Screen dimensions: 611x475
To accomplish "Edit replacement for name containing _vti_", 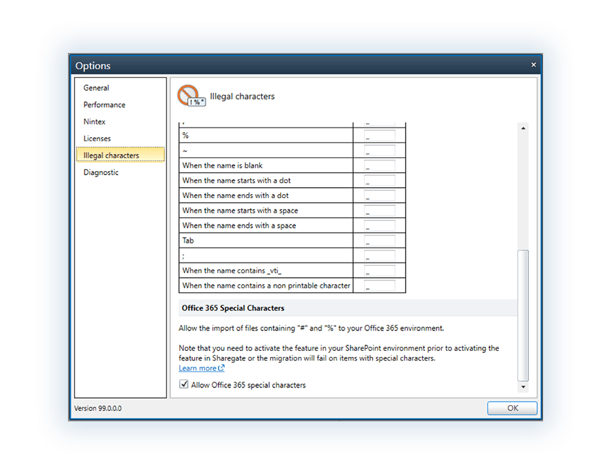I will (379, 270).
